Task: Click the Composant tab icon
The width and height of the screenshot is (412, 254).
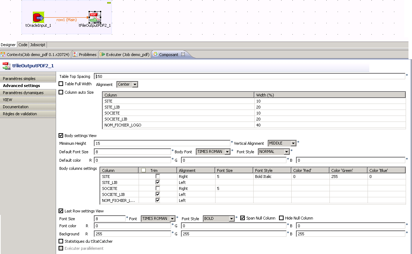Action: coord(155,54)
